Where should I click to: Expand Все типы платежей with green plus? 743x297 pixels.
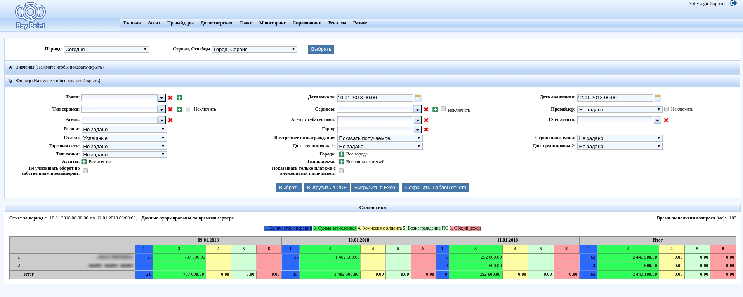click(342, 162)
